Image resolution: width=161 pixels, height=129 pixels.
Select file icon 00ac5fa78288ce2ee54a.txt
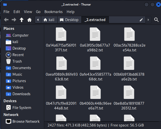pos(129,34)
